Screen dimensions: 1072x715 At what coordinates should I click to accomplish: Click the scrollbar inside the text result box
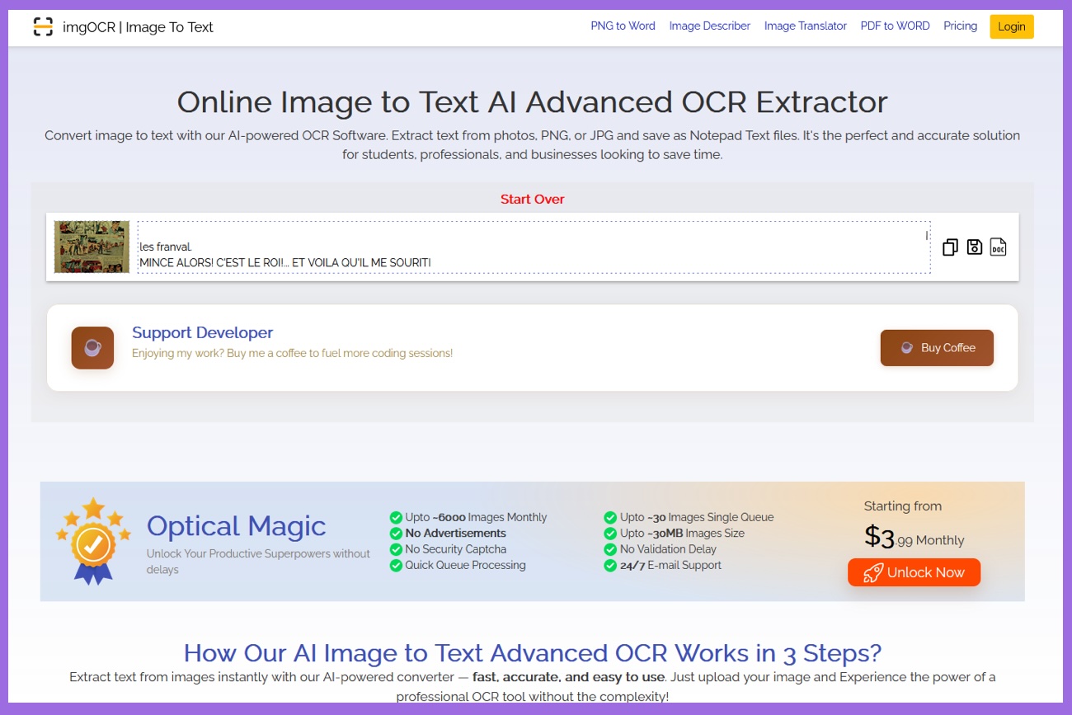(926, 236)
